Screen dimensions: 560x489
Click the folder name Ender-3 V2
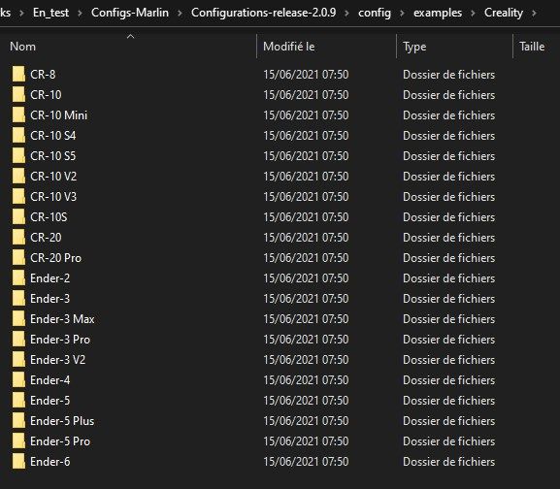58,359
